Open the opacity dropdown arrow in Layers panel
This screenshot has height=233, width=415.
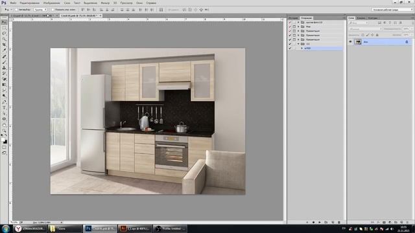412,28
